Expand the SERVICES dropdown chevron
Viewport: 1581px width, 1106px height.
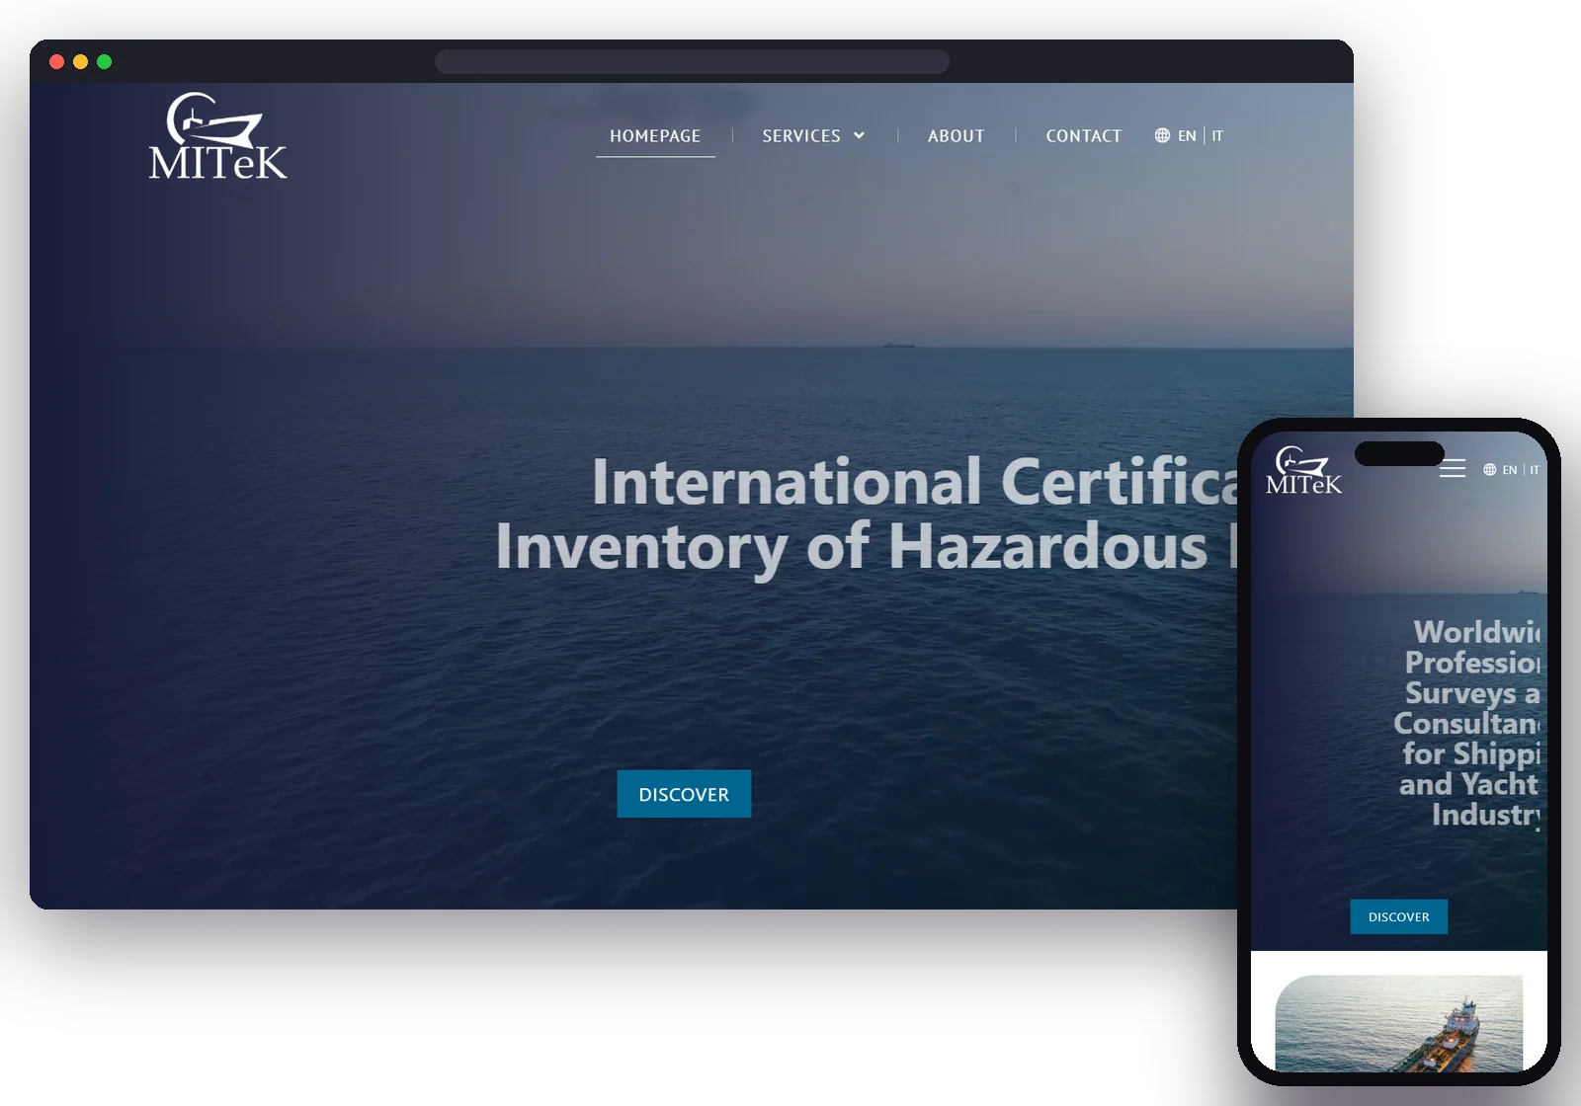click(x=859, y=136)
